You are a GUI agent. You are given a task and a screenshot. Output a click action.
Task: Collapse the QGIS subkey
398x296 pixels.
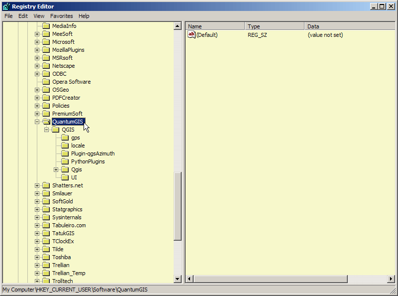[x=46, y=130]
